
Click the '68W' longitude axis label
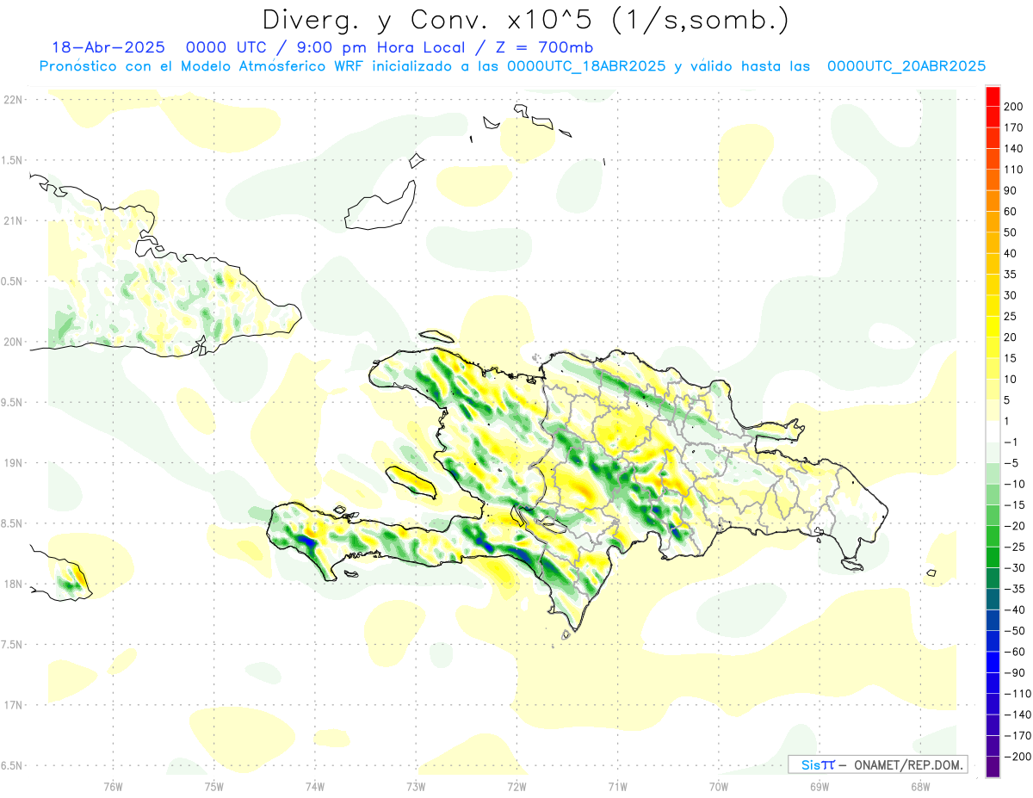[x=919, y=787]
